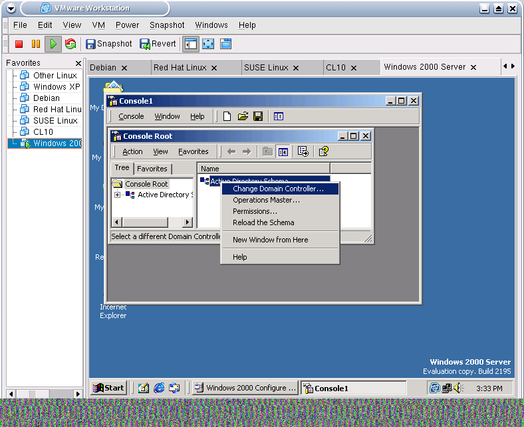Close the Windows 2000 Server tab

pyautogui.click(x=473, y=68)
